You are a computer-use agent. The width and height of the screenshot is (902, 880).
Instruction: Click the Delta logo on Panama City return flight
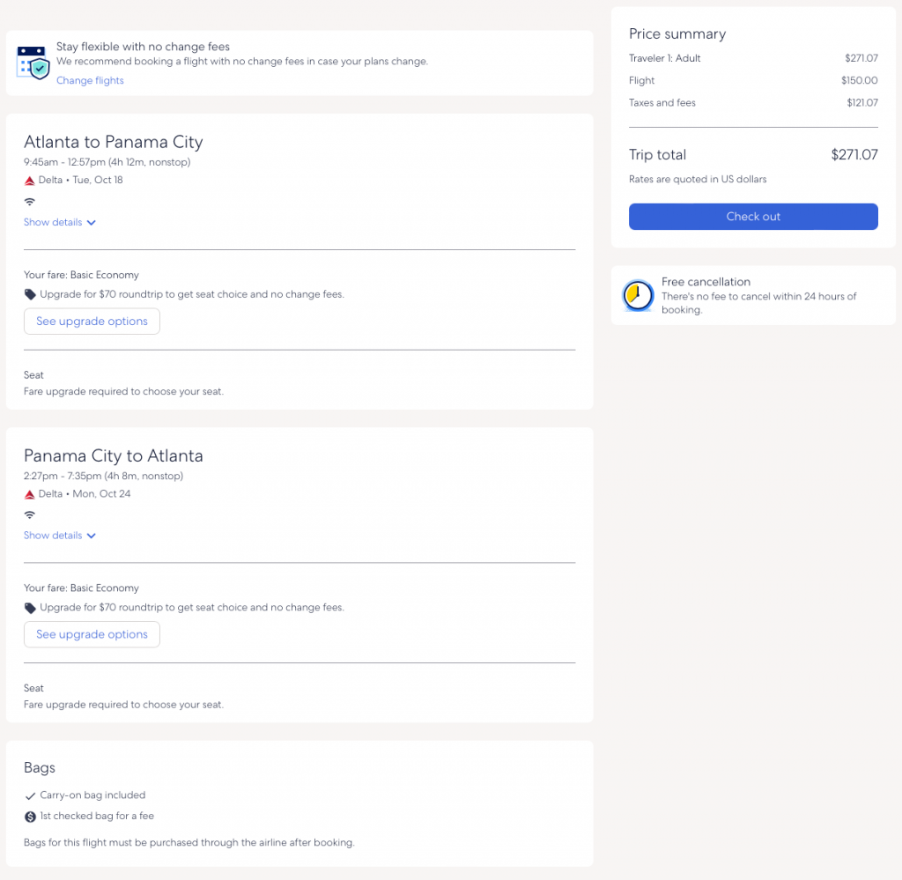[29, 494]
